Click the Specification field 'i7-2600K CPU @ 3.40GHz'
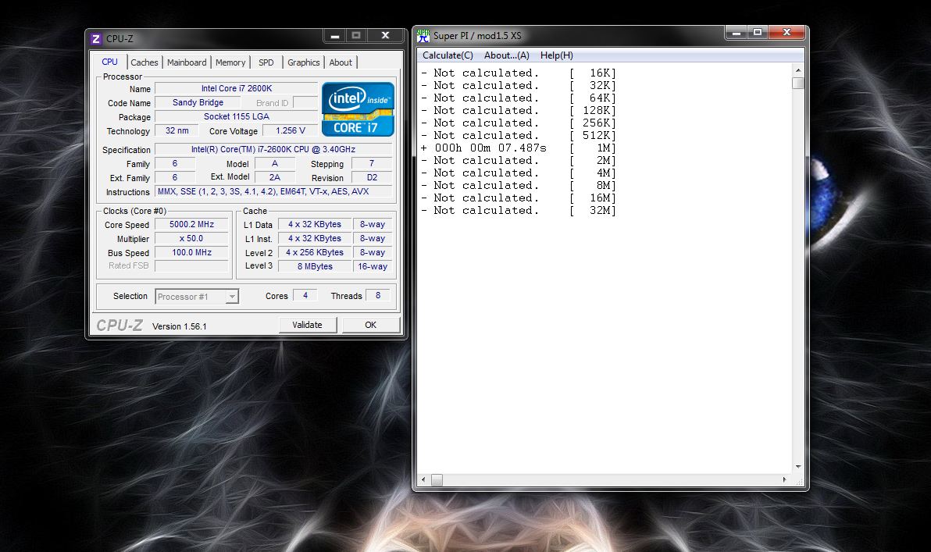The width and height of the screenshot is (931, 552). click(x=273, y=150)
